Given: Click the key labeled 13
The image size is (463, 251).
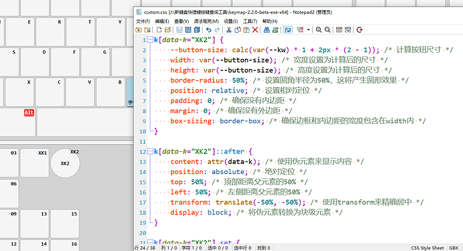Looking at the screenshot, I should pos(34,224).
